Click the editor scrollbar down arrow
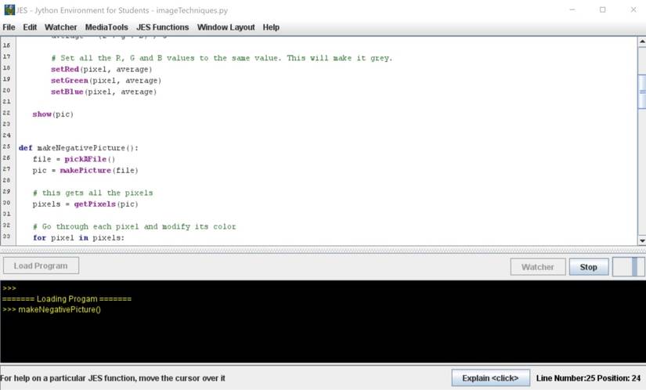This screenshot has height=390, width=646. point(642,240)
